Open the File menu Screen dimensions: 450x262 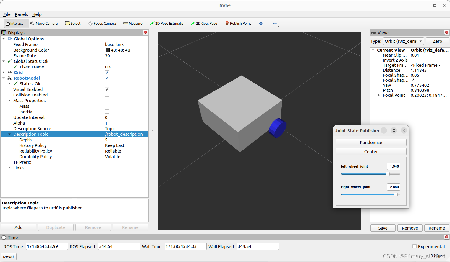[7, 14]
